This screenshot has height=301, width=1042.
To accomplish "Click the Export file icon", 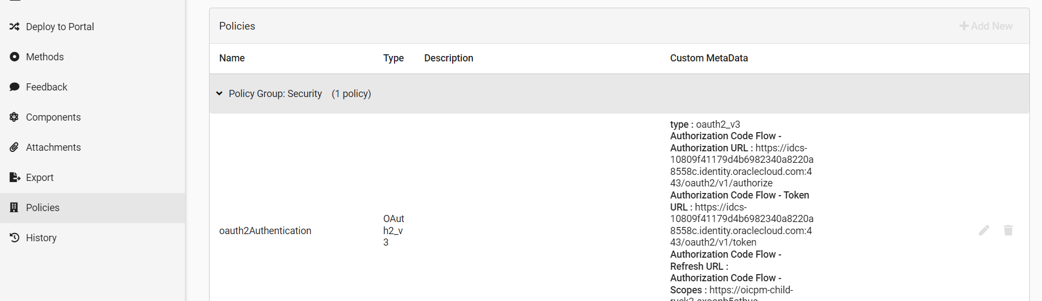I will (14, 177).
